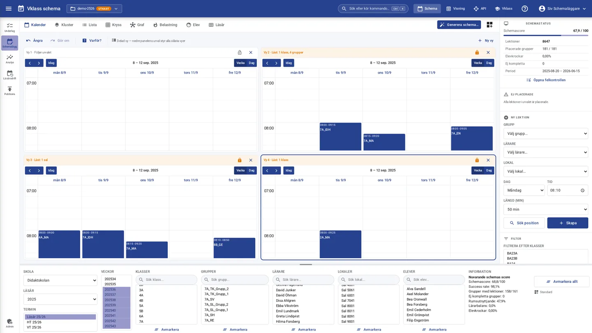Open the hamburger main menu
This screenshot has width=592, height=333.
(9, 9)
